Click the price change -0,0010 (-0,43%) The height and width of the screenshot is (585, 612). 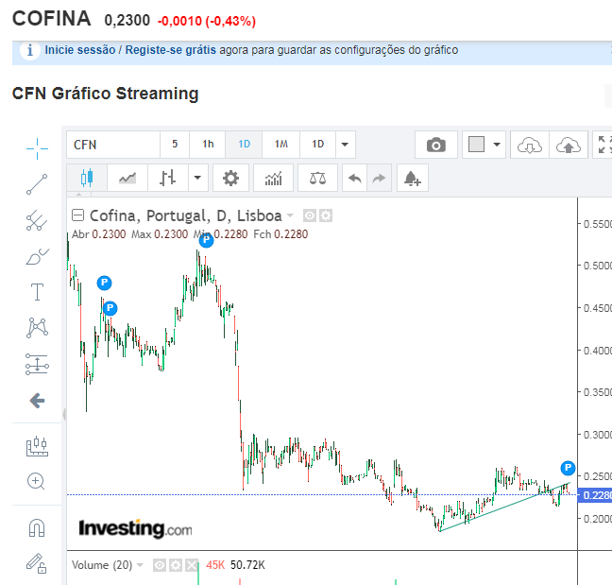click(x=207, y=21)
